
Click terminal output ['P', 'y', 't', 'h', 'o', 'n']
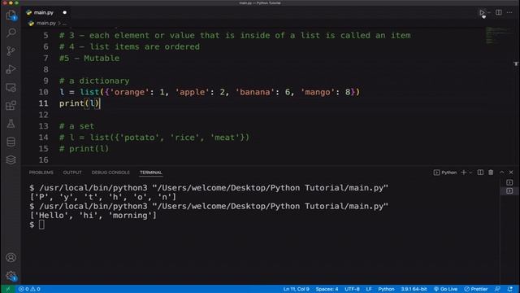[103, 197]
